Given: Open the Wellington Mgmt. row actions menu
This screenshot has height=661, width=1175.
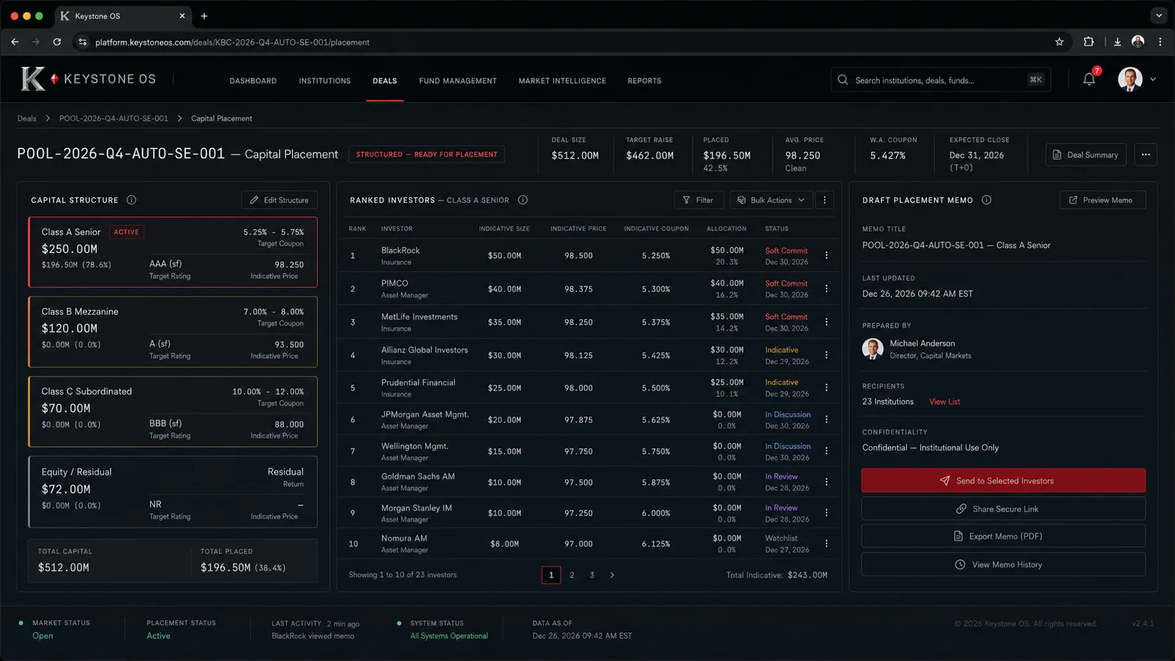Looking at the screenshot, I should [826, 451].
